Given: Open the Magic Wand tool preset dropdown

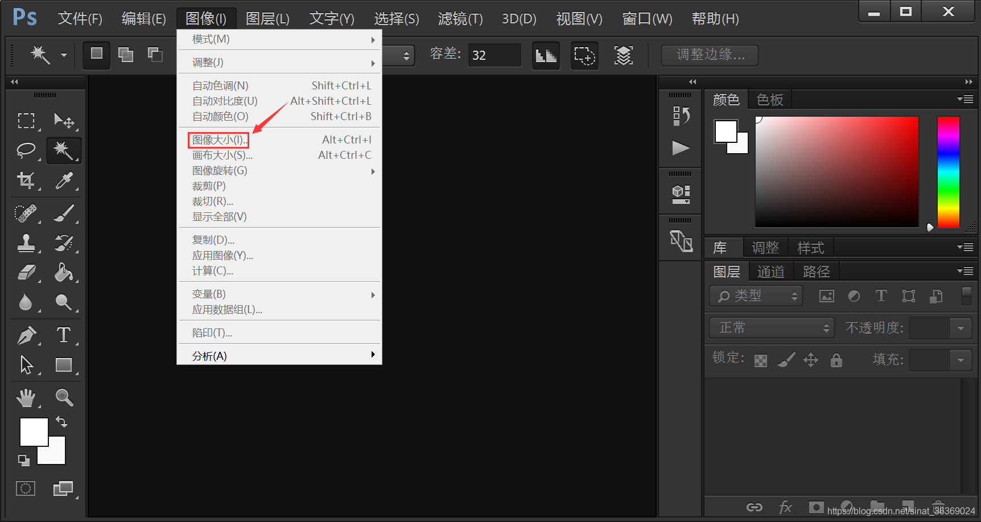Looking at the screenshot, I should point(64,55).
